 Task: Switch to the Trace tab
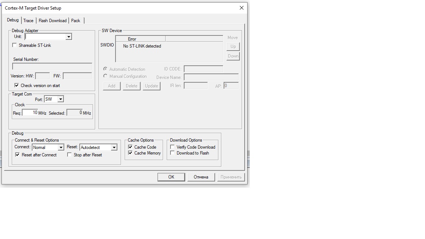click(x=28, y=21)
